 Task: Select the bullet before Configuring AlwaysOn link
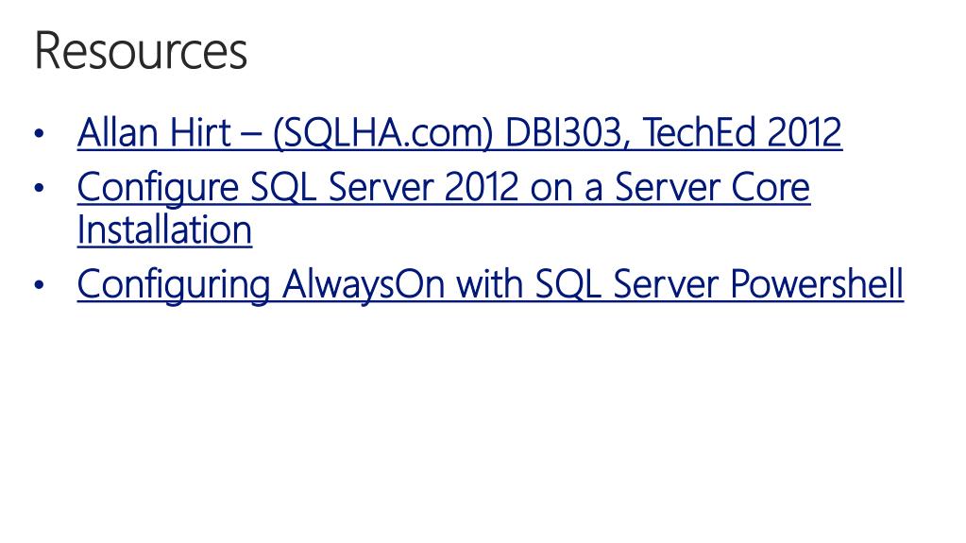point(40,285)
